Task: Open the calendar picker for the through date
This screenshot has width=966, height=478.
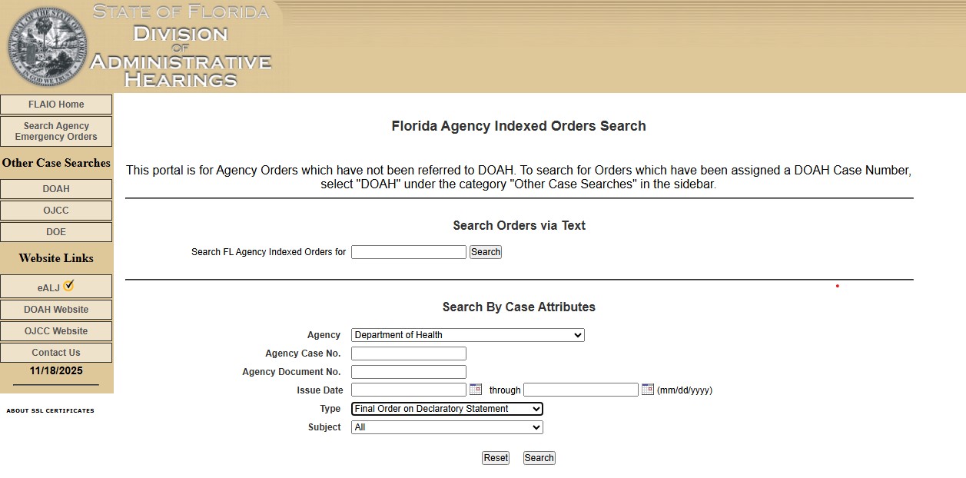Action: [x=648, y=390]
